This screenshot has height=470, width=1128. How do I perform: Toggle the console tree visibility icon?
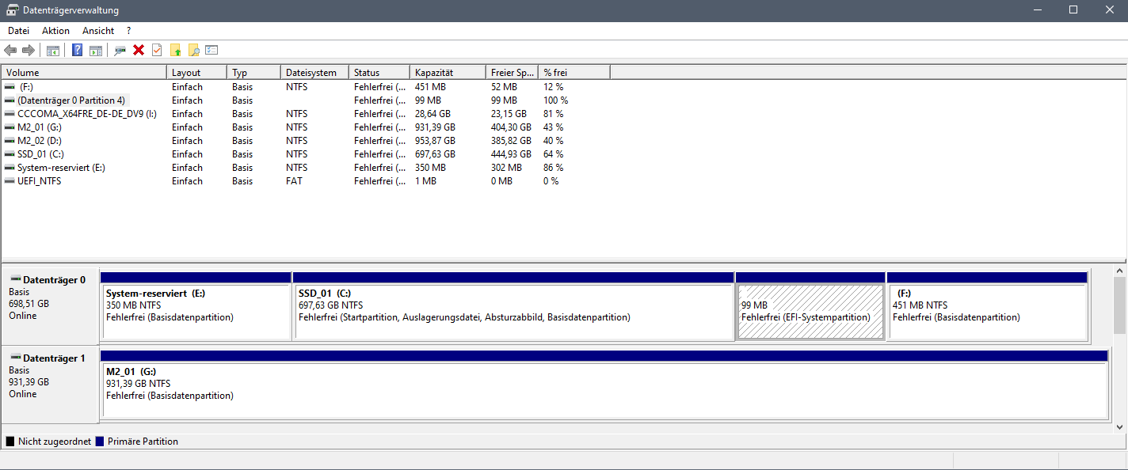click(x=52, y=50)
